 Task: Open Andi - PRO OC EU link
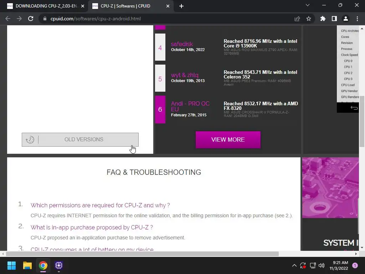190,106
